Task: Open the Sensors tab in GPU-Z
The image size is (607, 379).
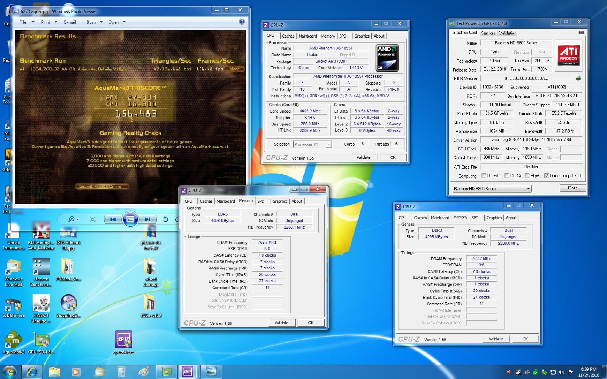Action: pyautogui.click(x=488, y=33)
